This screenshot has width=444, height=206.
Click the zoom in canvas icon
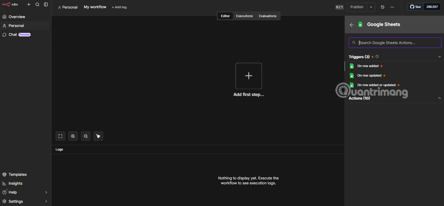click(x=73, y=136)
